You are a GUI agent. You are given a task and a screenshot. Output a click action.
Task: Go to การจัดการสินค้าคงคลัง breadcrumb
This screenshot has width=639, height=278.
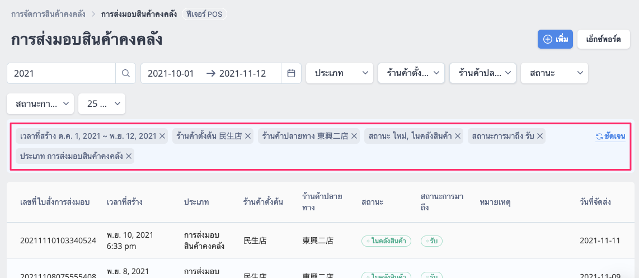click(48, 15)
